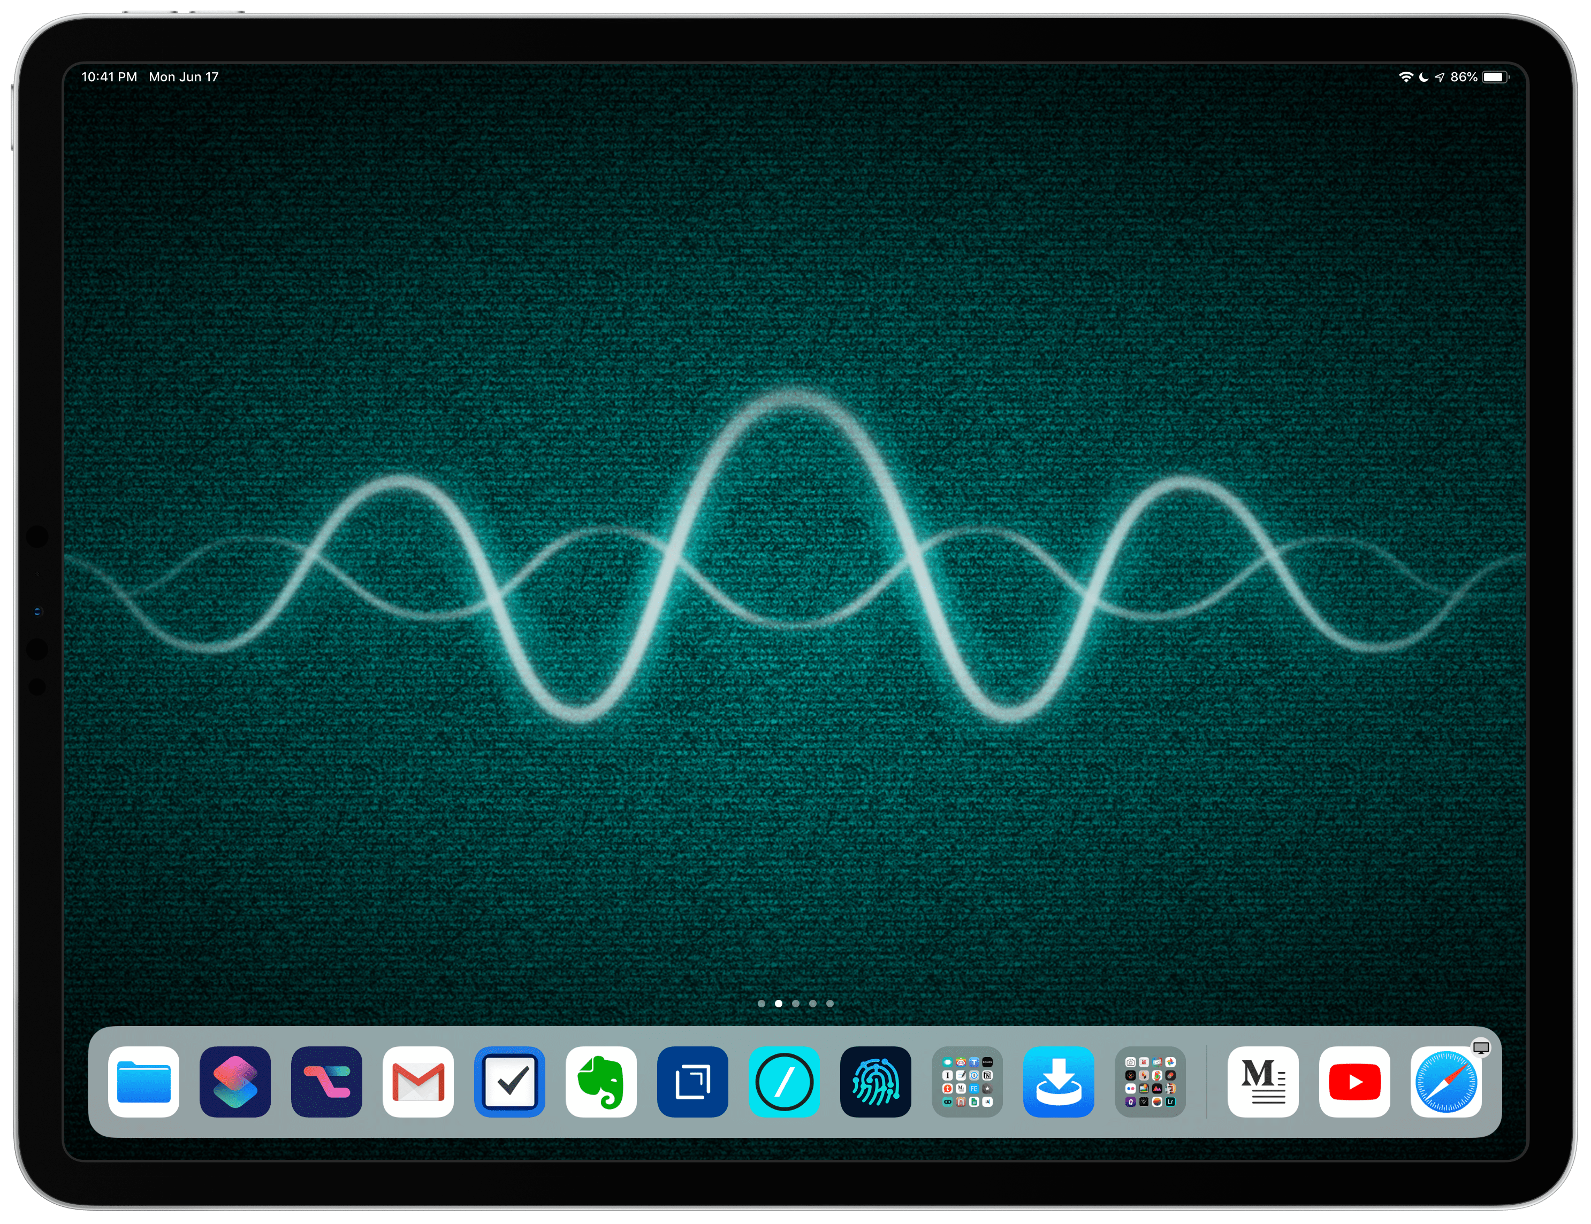1591x1224 pixels.
Task: Open the Things checkbox app
Action: coord(510,1083)
